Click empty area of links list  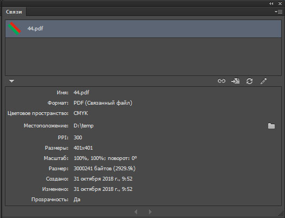143,56
